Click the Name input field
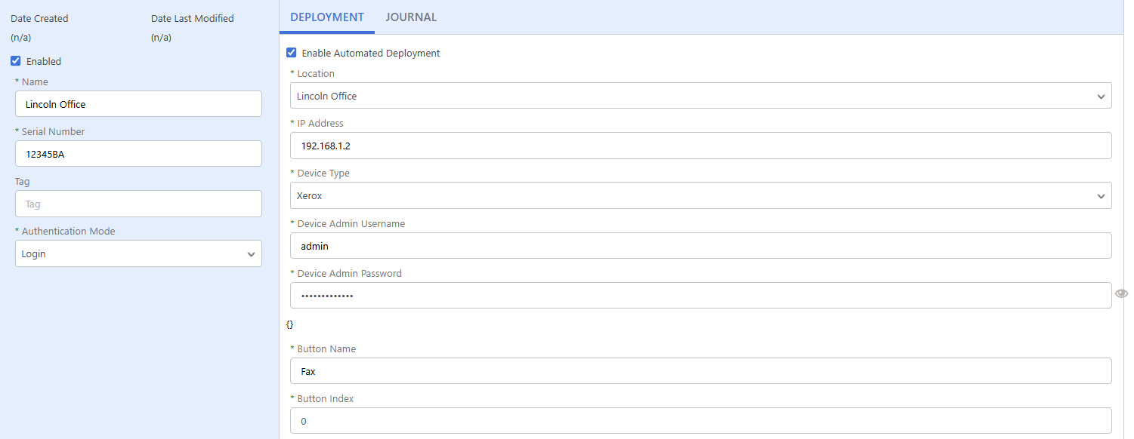This screenshot has width=1134, height=439. (x=138, y=104)
